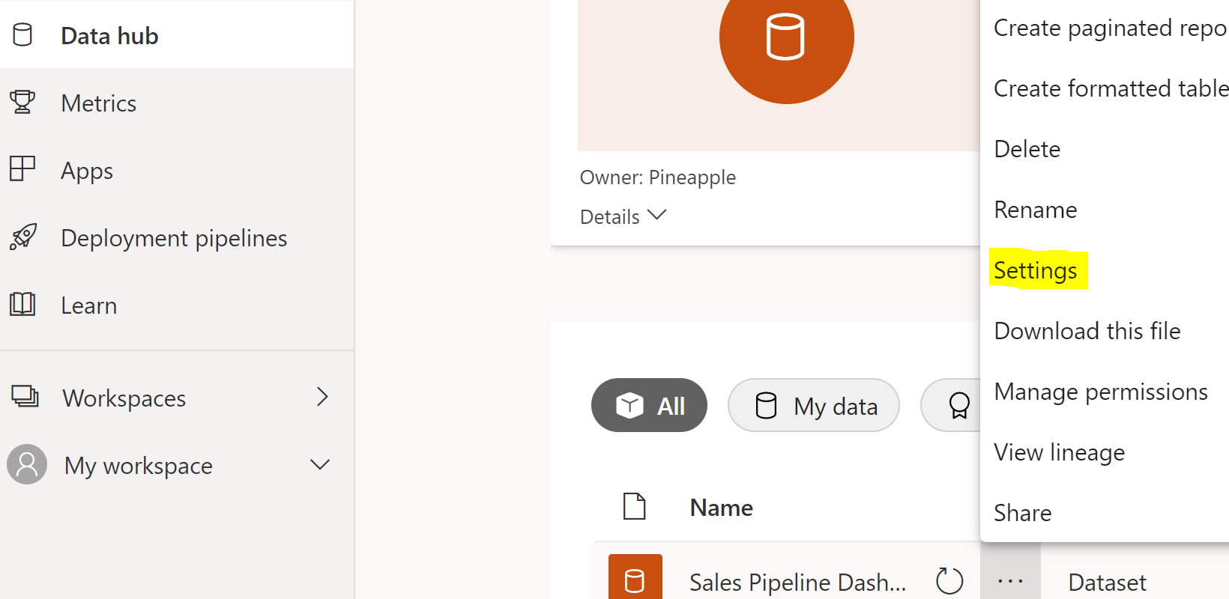Toggle the endorsed ribbon filter pill
Viewport: 1229px width, 599px height.
pyautogui.click(x=957, y=405)
